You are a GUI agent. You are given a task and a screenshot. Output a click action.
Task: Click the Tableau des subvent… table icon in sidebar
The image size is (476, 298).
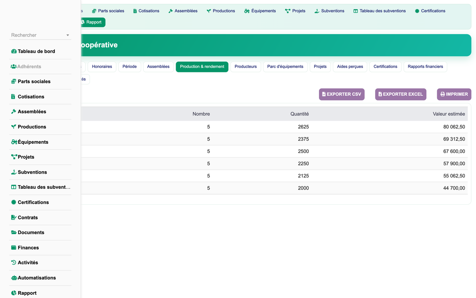point(14,187)
